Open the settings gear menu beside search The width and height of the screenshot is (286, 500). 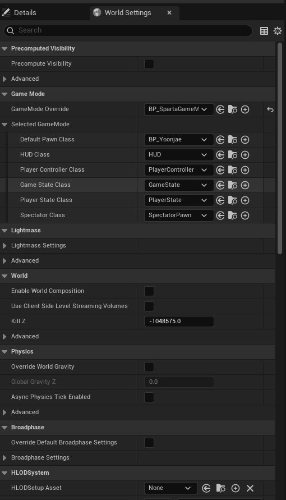pos(278,31)
